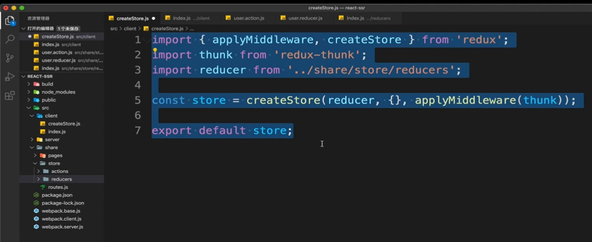Click the webpack.base.js file icon

pyautogui.click(x=36, y=211)
